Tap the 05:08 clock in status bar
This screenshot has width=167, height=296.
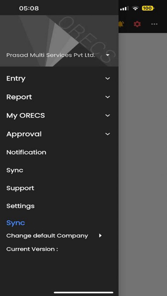29,9
